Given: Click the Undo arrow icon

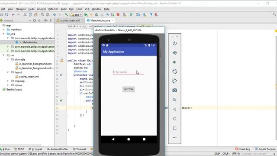Looking at the screenshot, I should [x=13, y=15].
